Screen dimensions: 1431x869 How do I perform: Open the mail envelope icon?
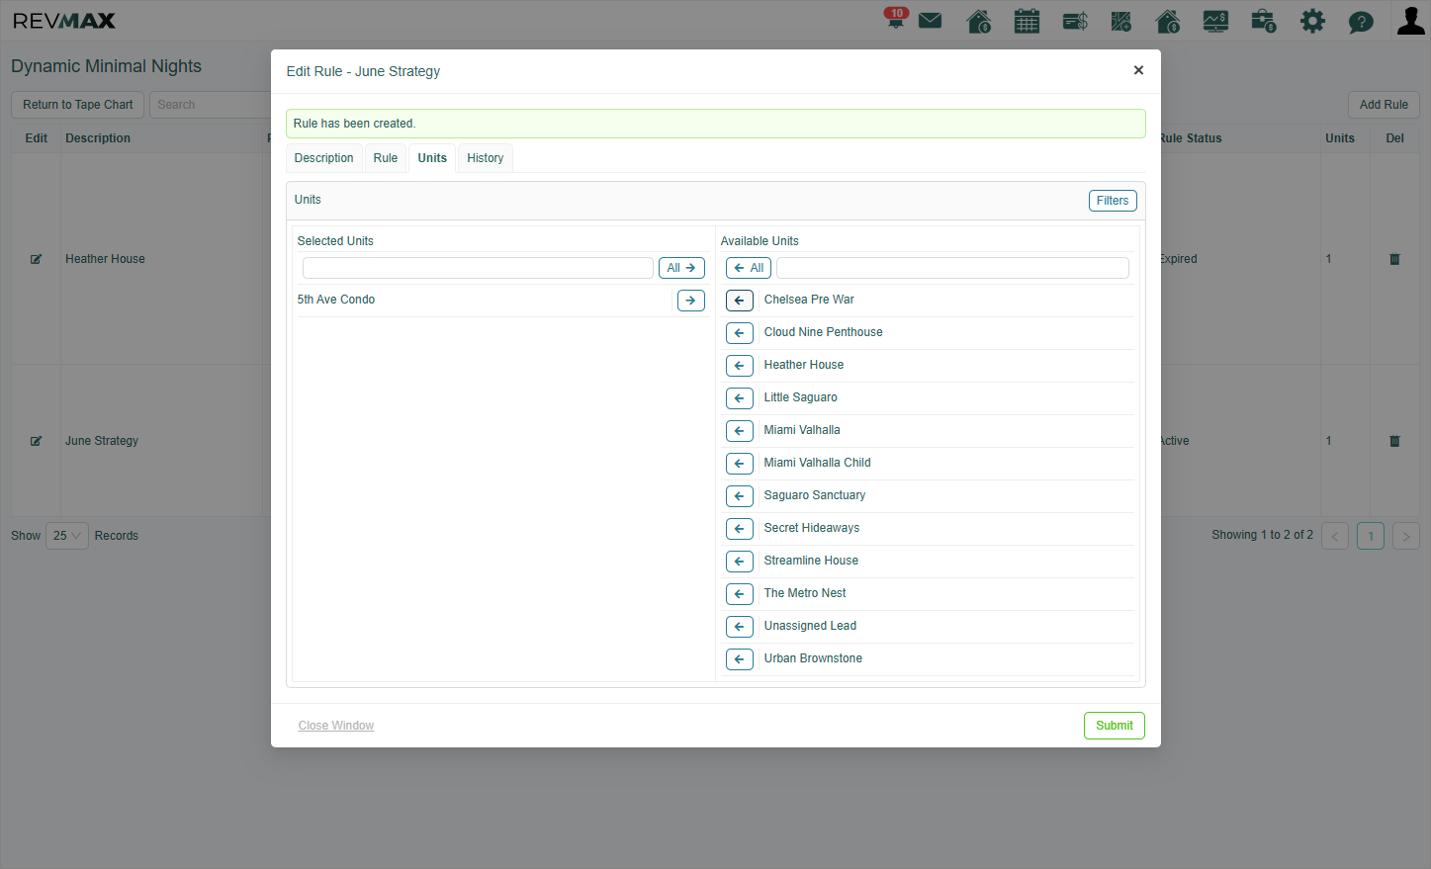click(930, 21)
